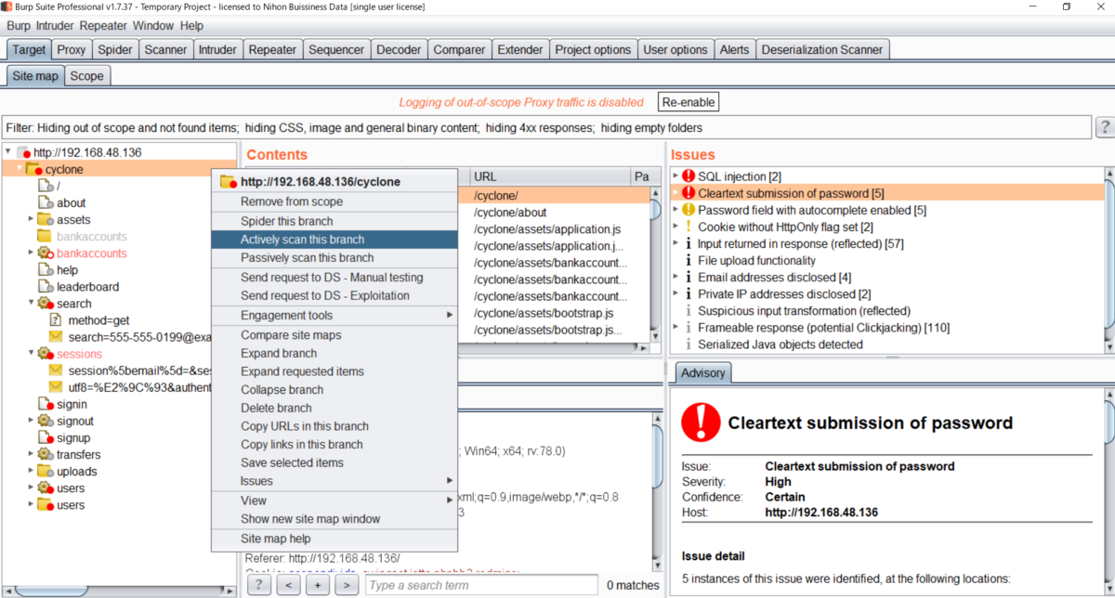Screen dimensions: 1115x598
Task: Click the Issues list vertical scrollbar
Action: tap(1108, 260)
